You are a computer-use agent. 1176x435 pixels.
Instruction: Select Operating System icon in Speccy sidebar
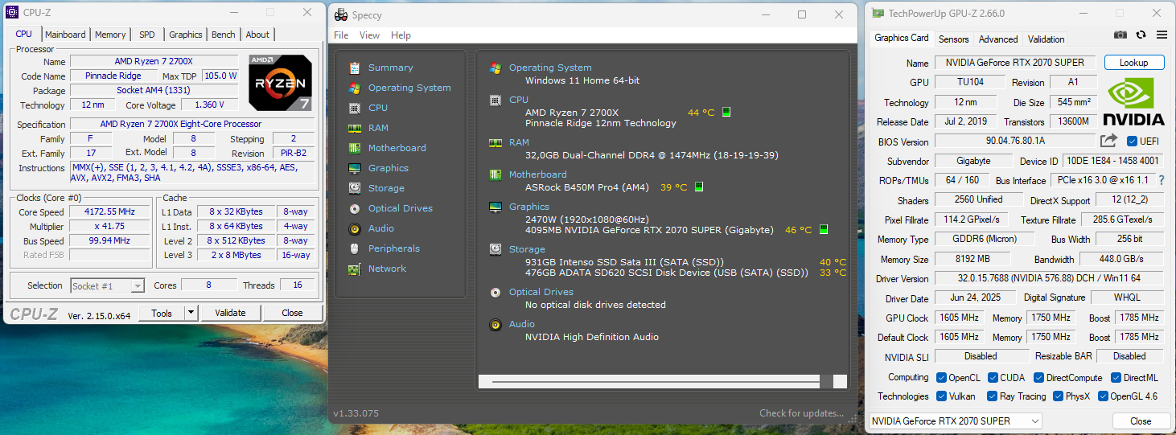pyautogui.click(x=354, y=88)
